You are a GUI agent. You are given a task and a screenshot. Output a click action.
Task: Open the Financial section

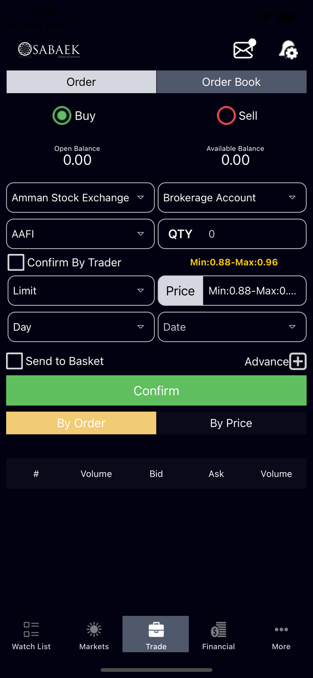pyautogui.click(x=218, y=635)
